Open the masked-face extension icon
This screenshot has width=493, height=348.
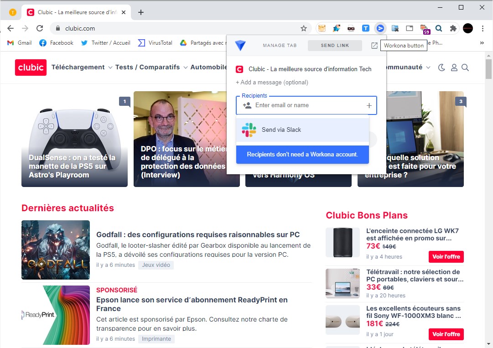point(351,28)
